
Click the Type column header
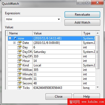tap(89, 33)
